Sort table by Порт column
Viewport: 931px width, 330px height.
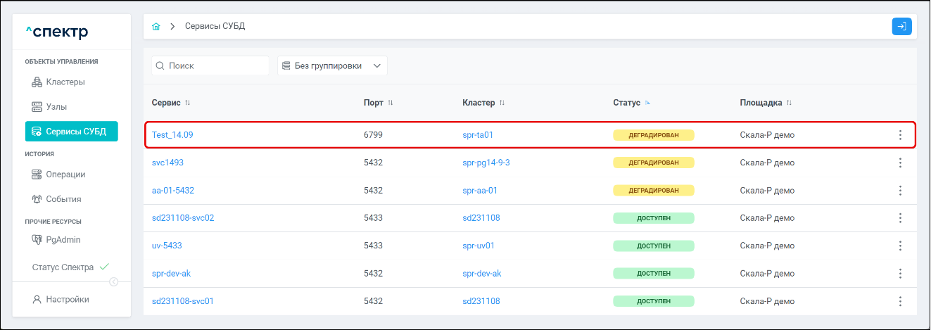pyautogui.click(x=390, y=103)
